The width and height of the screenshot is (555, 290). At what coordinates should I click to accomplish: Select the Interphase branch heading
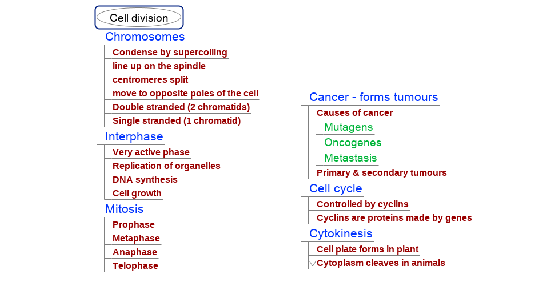coord(134,137)
